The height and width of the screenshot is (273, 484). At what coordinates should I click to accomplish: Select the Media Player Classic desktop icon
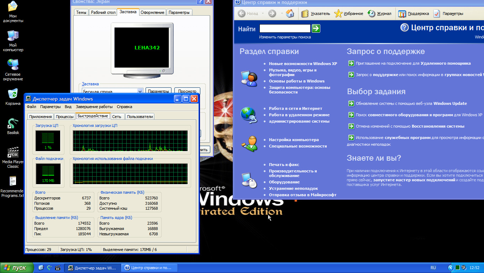click(x=13, y=157)
